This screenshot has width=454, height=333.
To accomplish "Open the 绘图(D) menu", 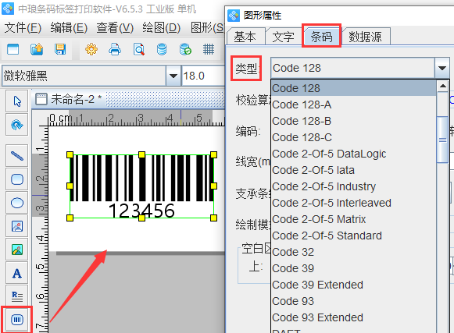I will (x=162, y=28).
